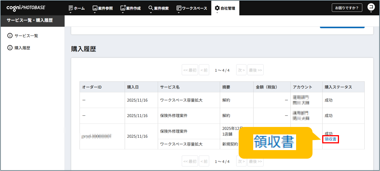The image size is (380, 171).
Task: Open the 案件参照 menu
Action: [103, 8]
